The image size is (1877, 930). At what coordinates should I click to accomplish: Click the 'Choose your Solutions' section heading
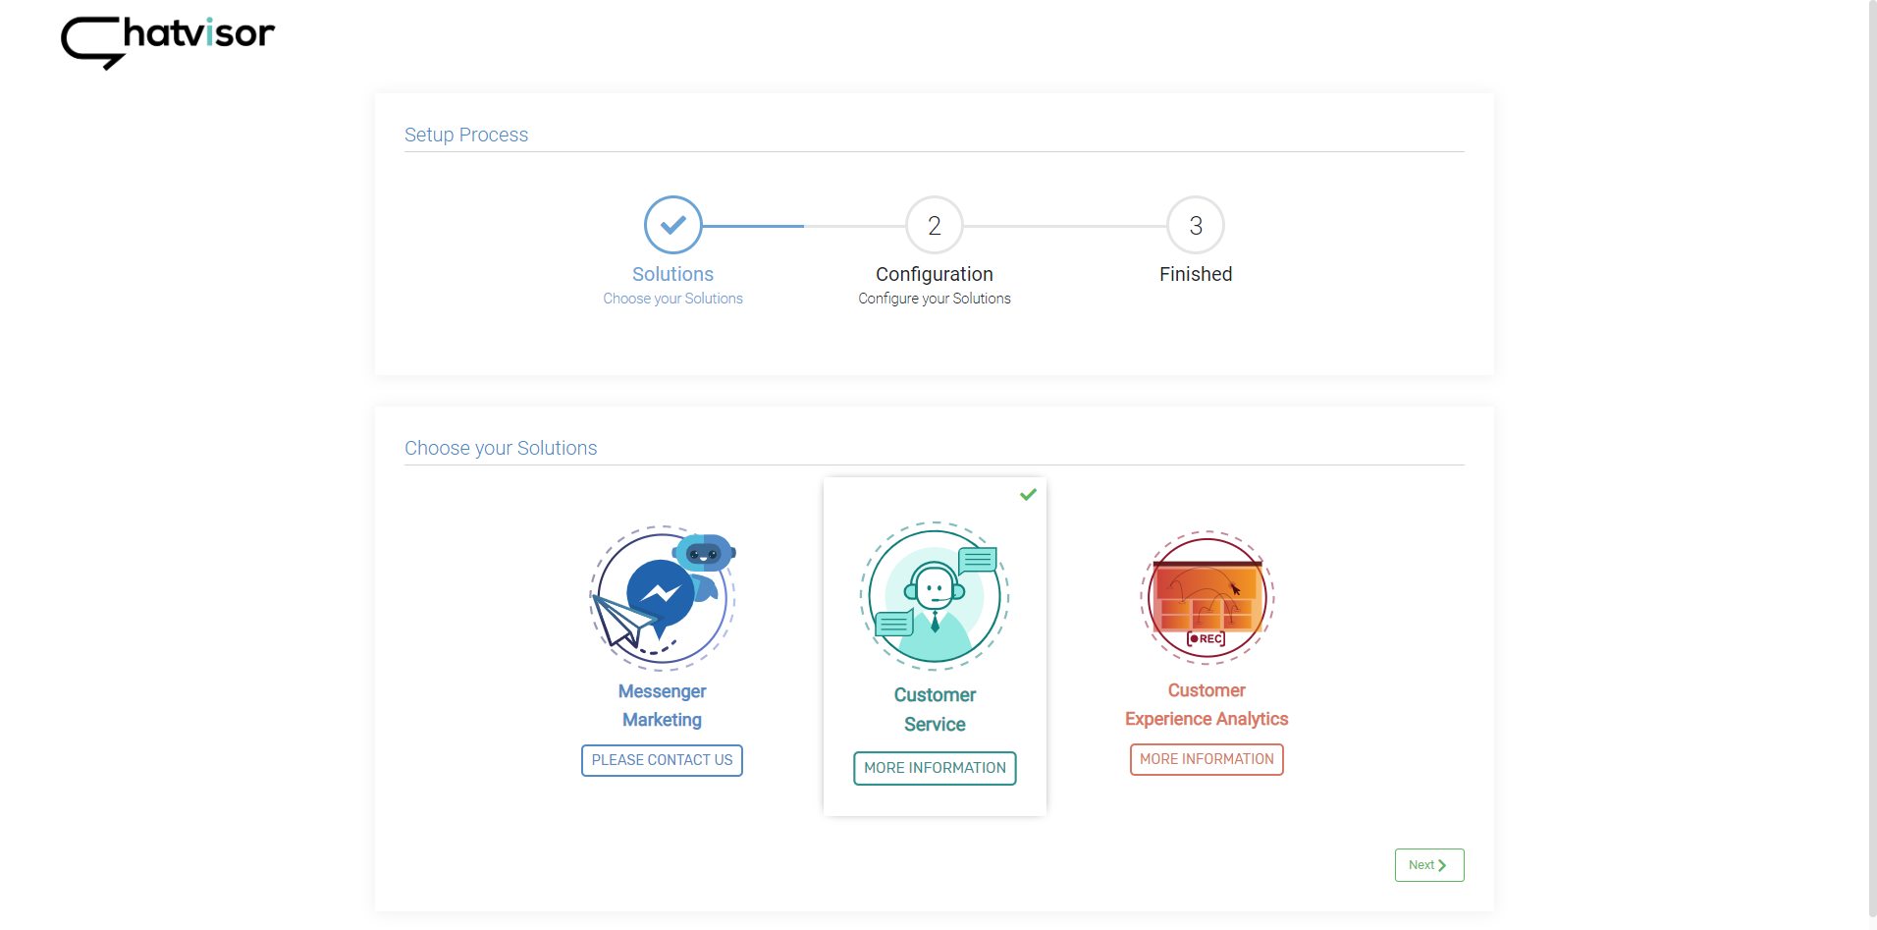tap(501, 448)
